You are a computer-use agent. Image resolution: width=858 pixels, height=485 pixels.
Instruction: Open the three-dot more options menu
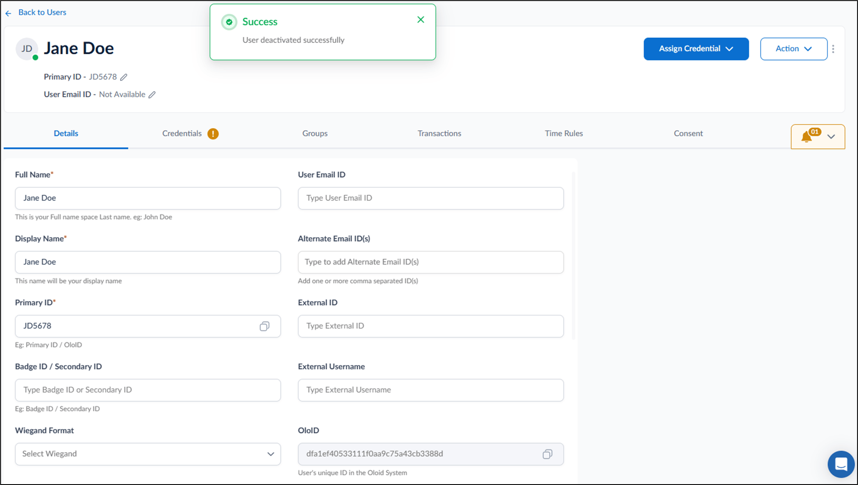833,49
